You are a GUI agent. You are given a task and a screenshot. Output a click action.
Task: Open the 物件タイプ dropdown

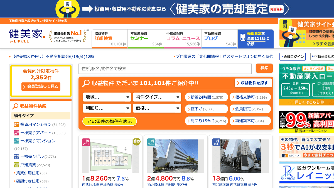click(x=157, y=97)
